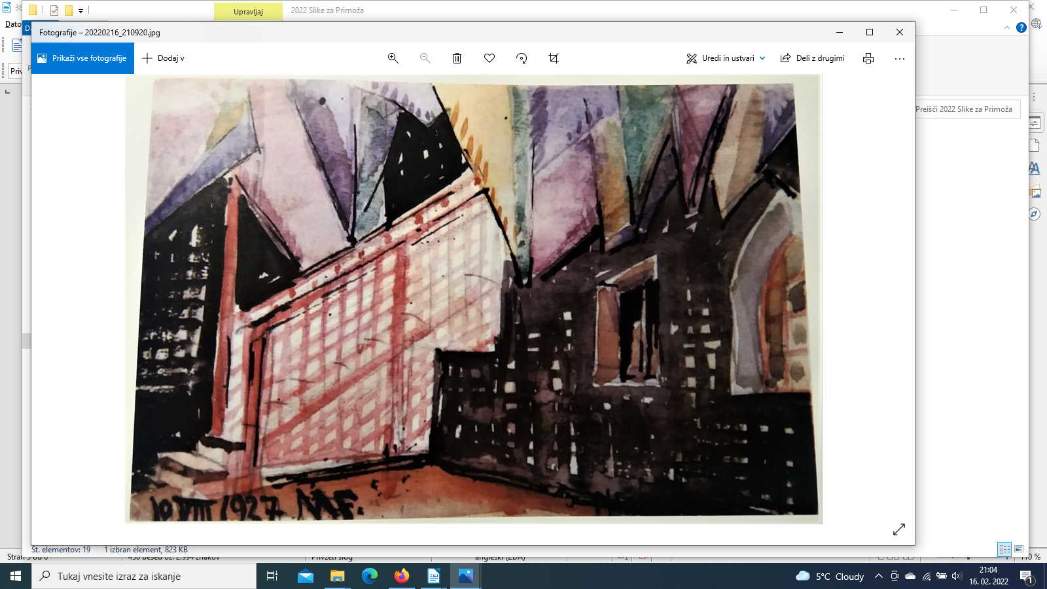The image size is (1047, 589).
Task: Open Task View on the taskbar
Action: click(x=272, y=576)
